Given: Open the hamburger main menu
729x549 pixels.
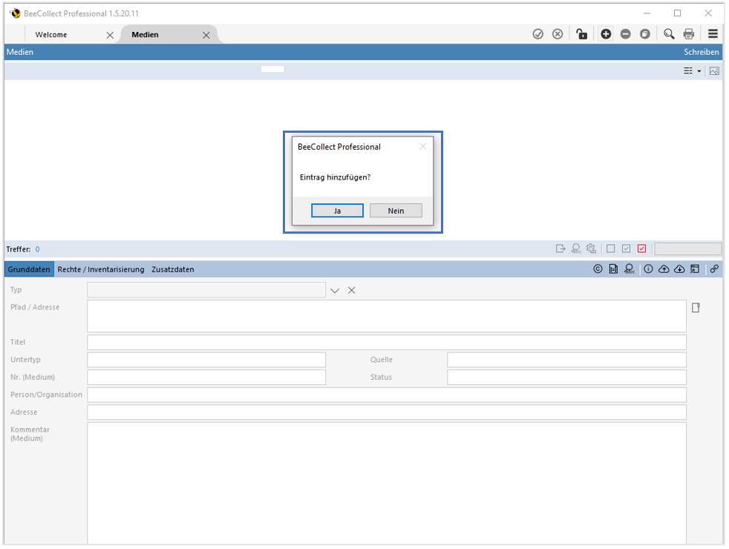Looking at the screenshot, I should [x=713, y=34].
